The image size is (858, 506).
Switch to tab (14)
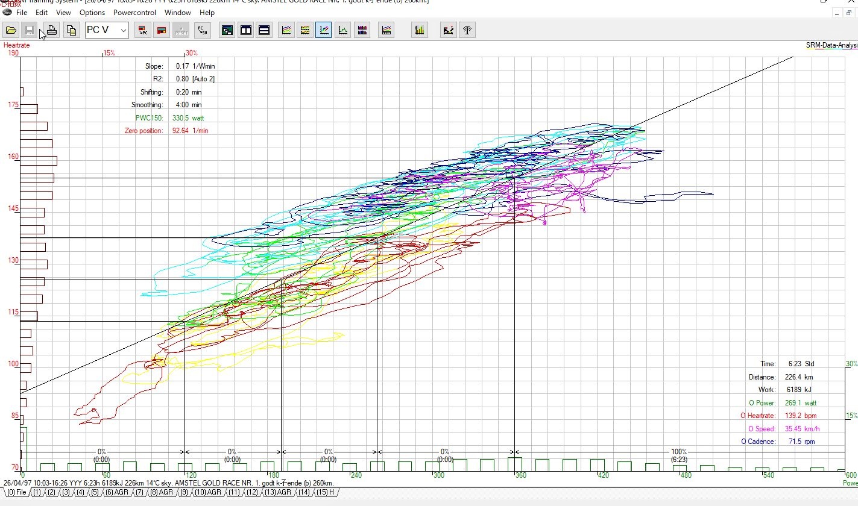click(303, 492)
